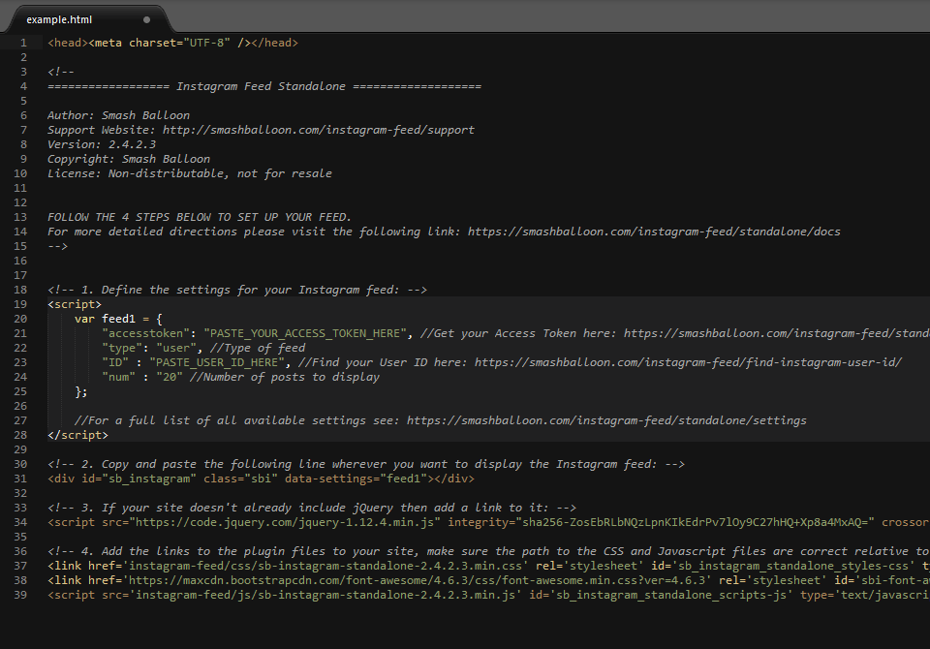
Task: Click the closing </script> tag on line 28
Action: (x=77, y=435)
